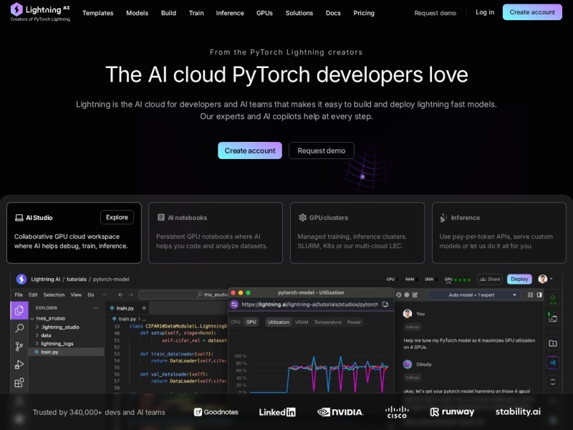Select the Utilization metric tab
This screenshot has height=430, width=573.
pos(279,322)
